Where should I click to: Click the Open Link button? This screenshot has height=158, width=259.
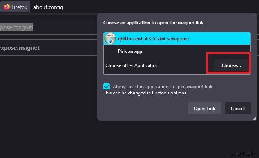(x=205, y=108)
